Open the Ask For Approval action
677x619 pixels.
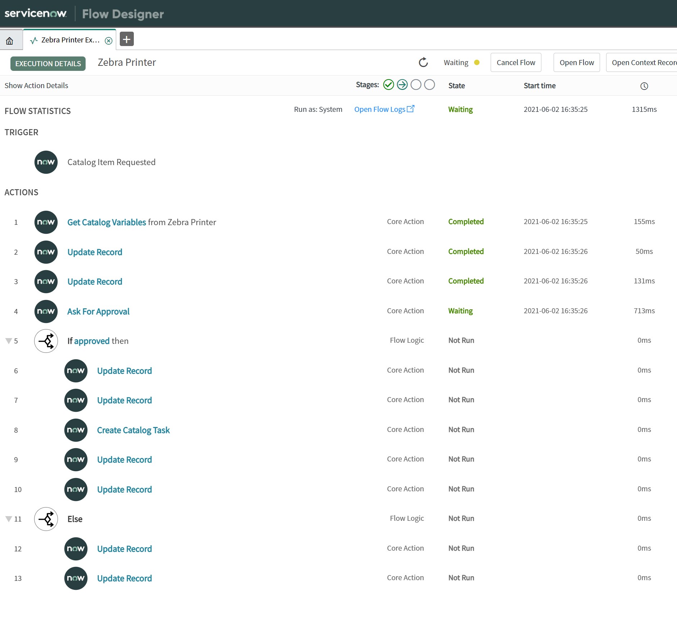click(99, 311)
